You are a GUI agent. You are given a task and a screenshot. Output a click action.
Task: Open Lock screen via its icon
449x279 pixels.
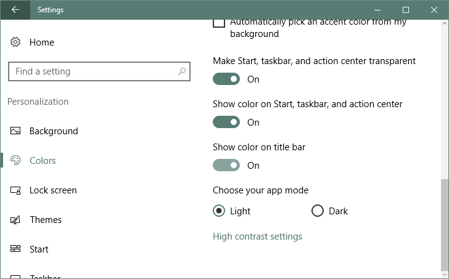(15, 190)
